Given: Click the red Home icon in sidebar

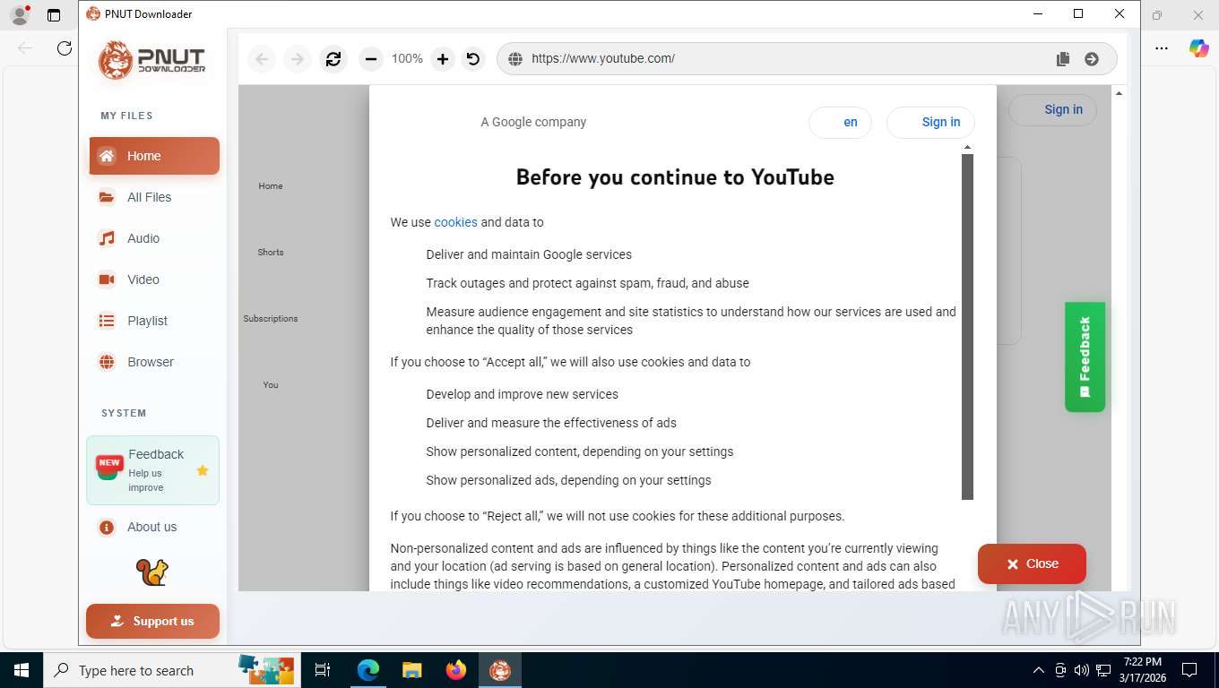Looking at the screenshot, I should coord(107,156).
